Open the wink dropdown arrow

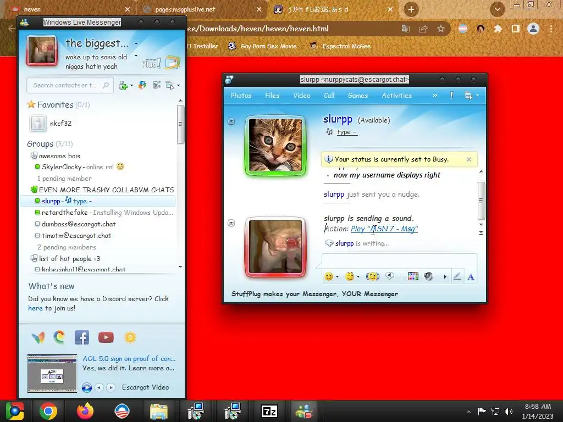click(x=358, y=277)
